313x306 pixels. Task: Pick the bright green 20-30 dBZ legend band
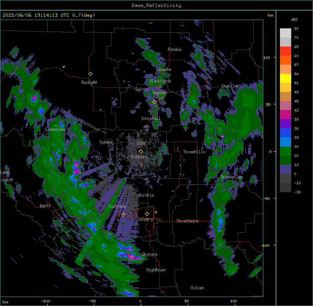(x=285, y=151)
